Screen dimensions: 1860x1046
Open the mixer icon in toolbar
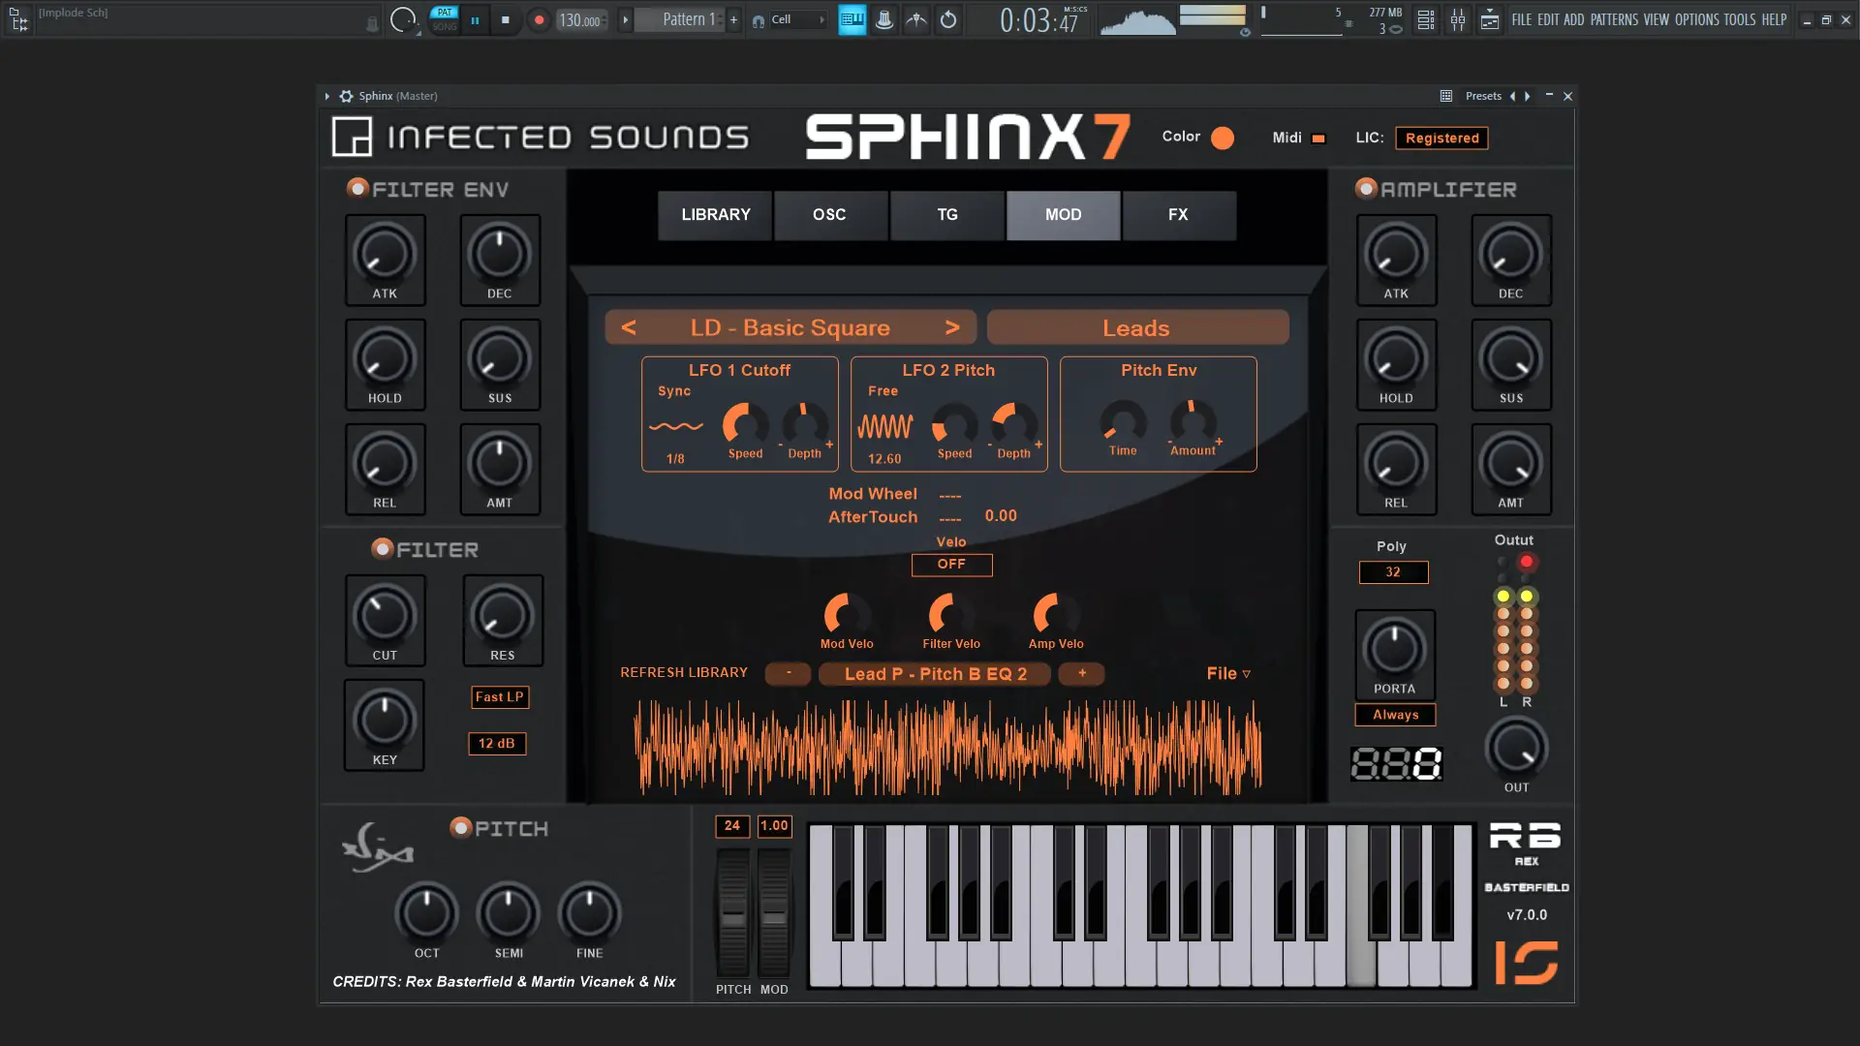point(1457,20)
